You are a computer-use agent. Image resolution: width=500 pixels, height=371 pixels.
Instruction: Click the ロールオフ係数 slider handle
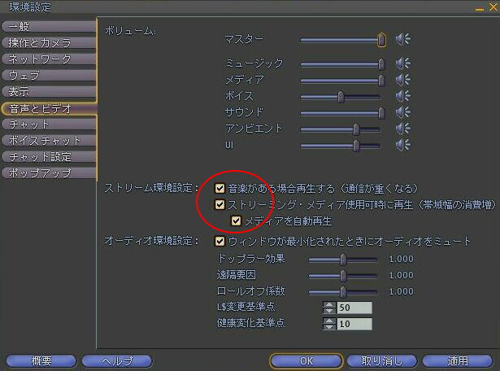[343, 292]
